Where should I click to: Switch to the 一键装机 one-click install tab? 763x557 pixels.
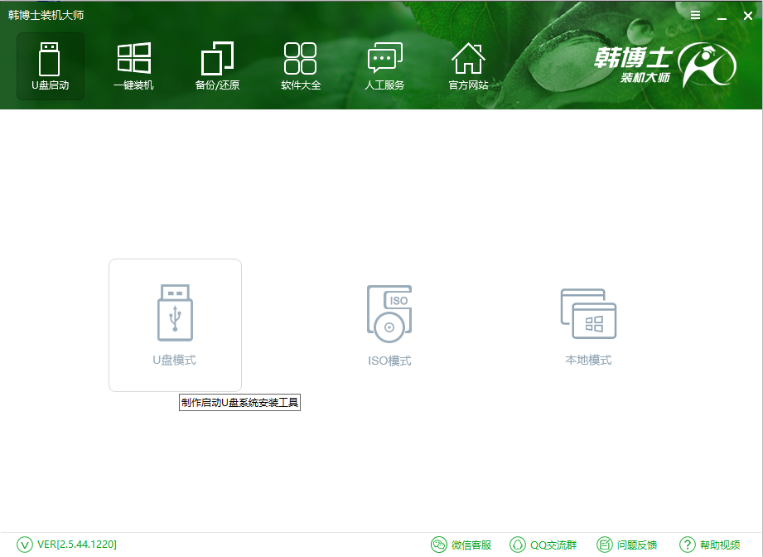click(x=133, y=66)
